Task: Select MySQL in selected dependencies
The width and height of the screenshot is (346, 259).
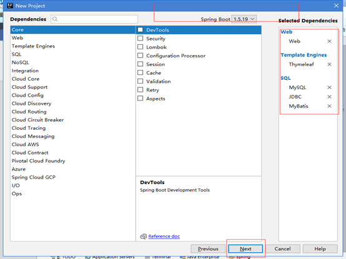Action: pyautogui.click(x=297, y=87)
